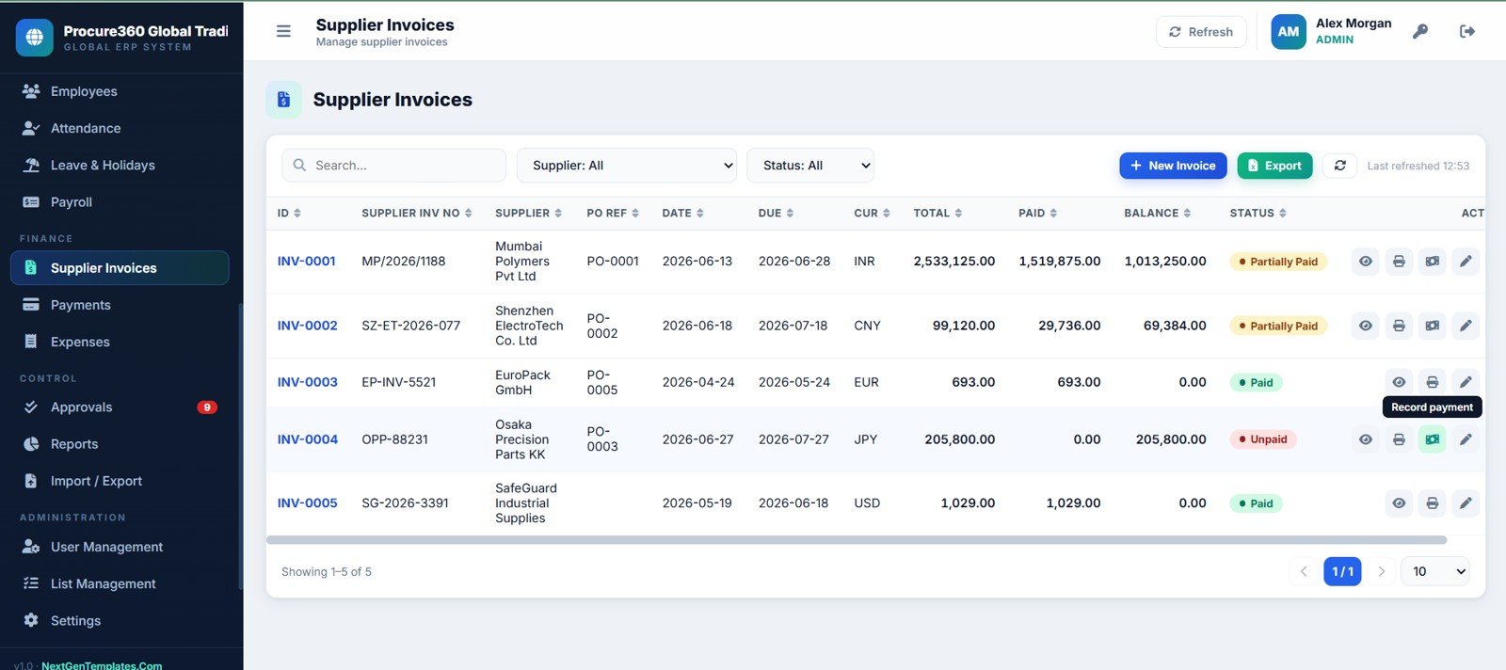Screen dimensions: 1506x670
Task: Record payment for INV-0002
Action: [x=1433, y=326]
